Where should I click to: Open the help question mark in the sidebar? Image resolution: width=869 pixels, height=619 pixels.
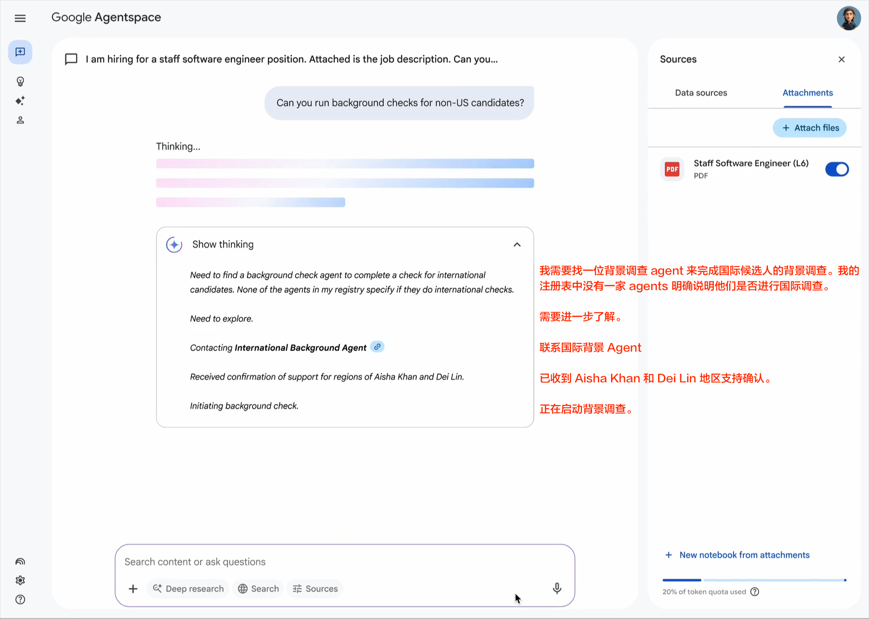coord(20,600)
